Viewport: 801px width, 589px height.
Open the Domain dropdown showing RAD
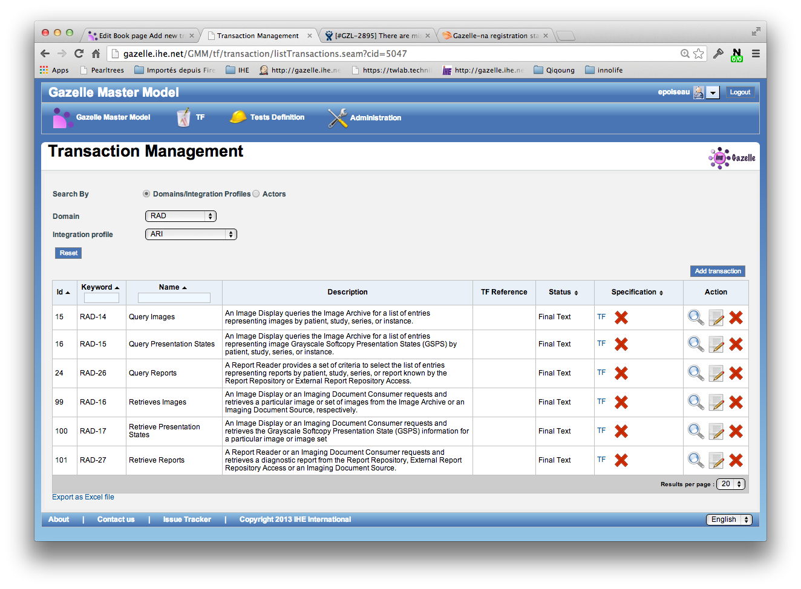point(181,216)
